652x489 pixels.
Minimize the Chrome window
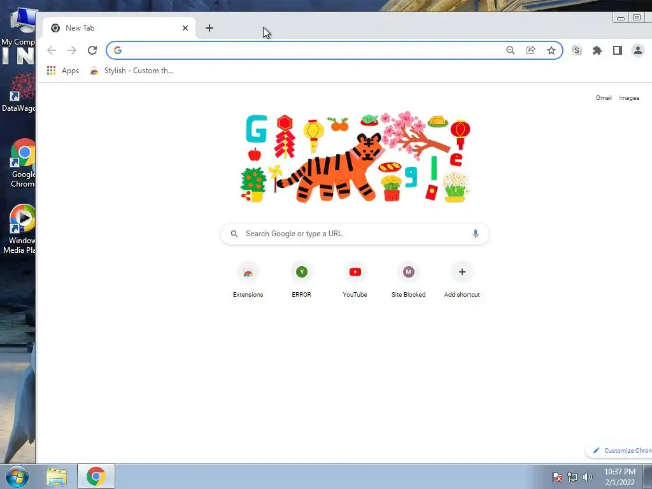pyautogui.click(x=620, y=18)
